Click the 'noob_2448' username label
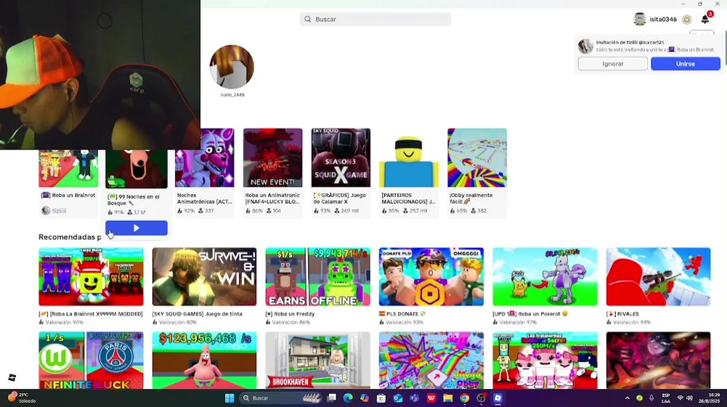The width and height of the screenshot is (727, 407). (232, 95)
